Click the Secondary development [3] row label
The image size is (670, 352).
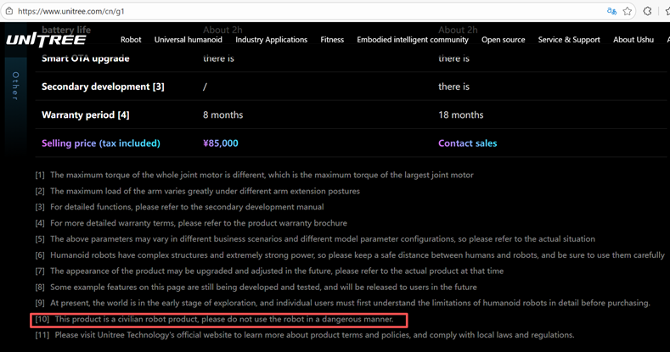coord(103,87)
